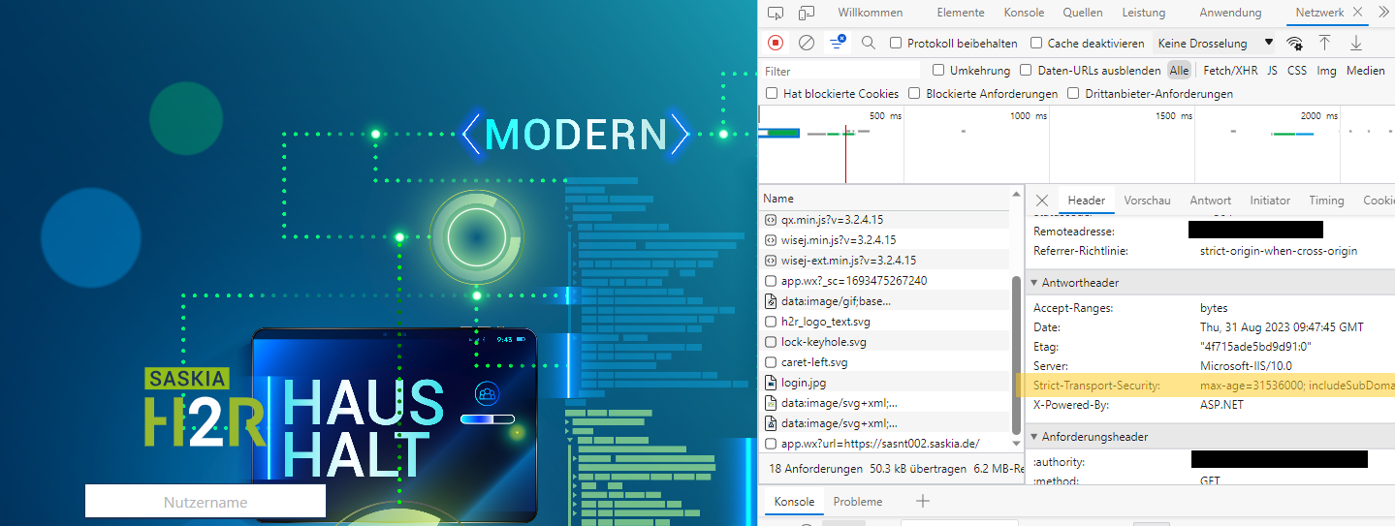Toggle device emulation icon
The width and height of the screenshot is (1395, 526).
coord(807,13)
